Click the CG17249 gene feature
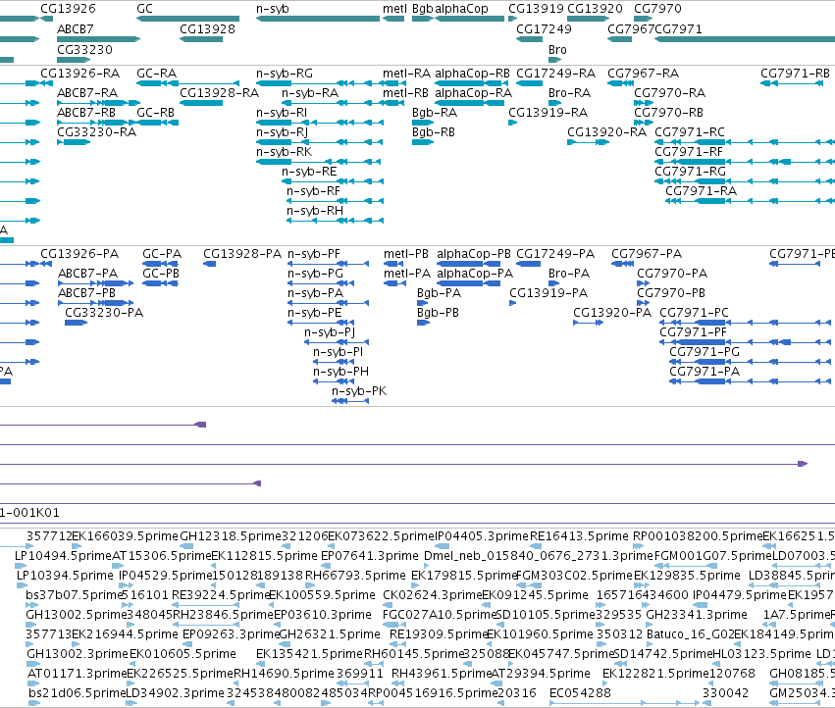The width and height of the screenshot is (835, 708). [x=529, y=39]
